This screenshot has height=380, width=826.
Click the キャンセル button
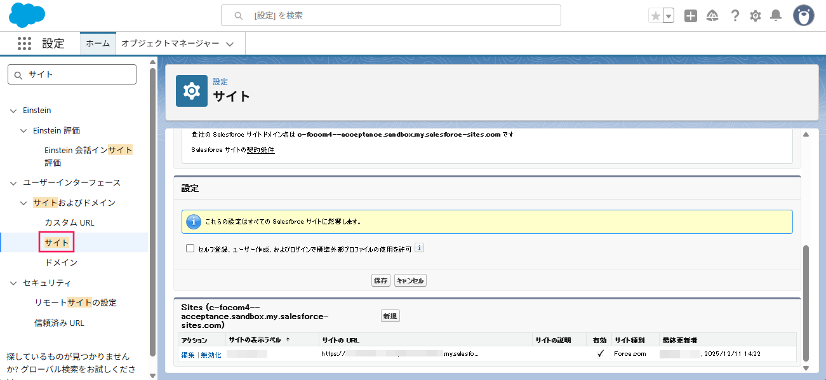pyautogui.click(x=410, y=280)
